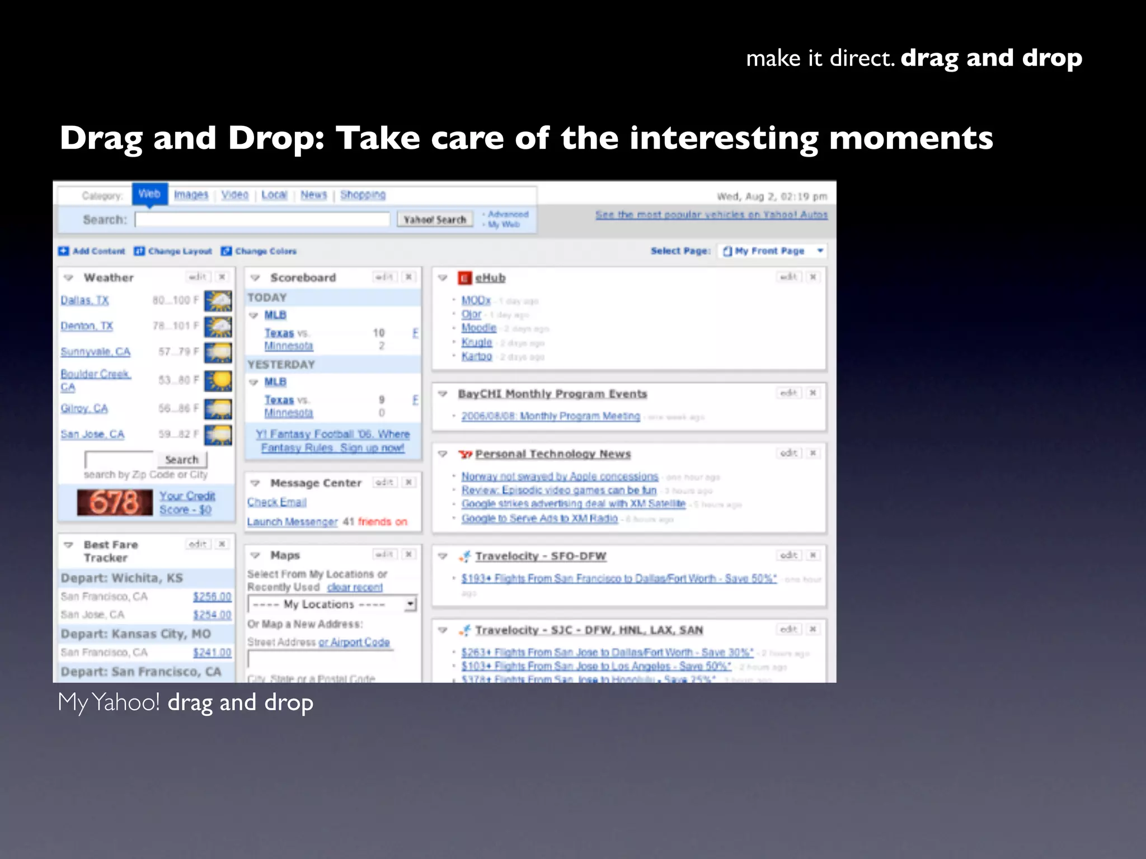Click the Change Layout icon
Viewport: 1146px width, 859px height.
(x=139, y=251)
